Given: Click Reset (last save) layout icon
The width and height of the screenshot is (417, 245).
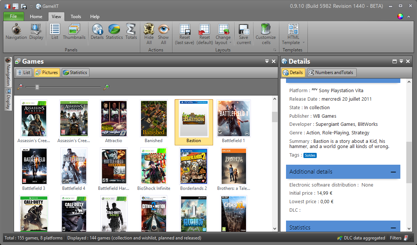Looking at the screenshot, I should point(185,30).
